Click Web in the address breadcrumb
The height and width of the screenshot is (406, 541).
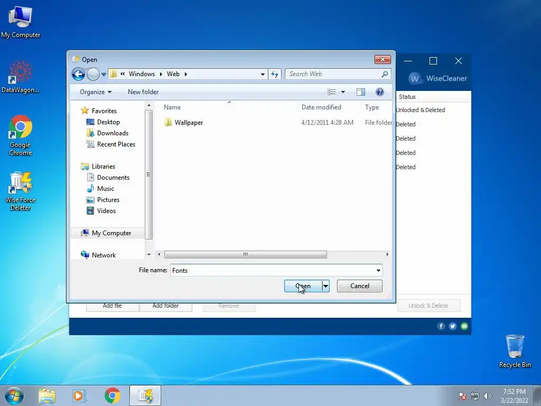pos(173,74)
